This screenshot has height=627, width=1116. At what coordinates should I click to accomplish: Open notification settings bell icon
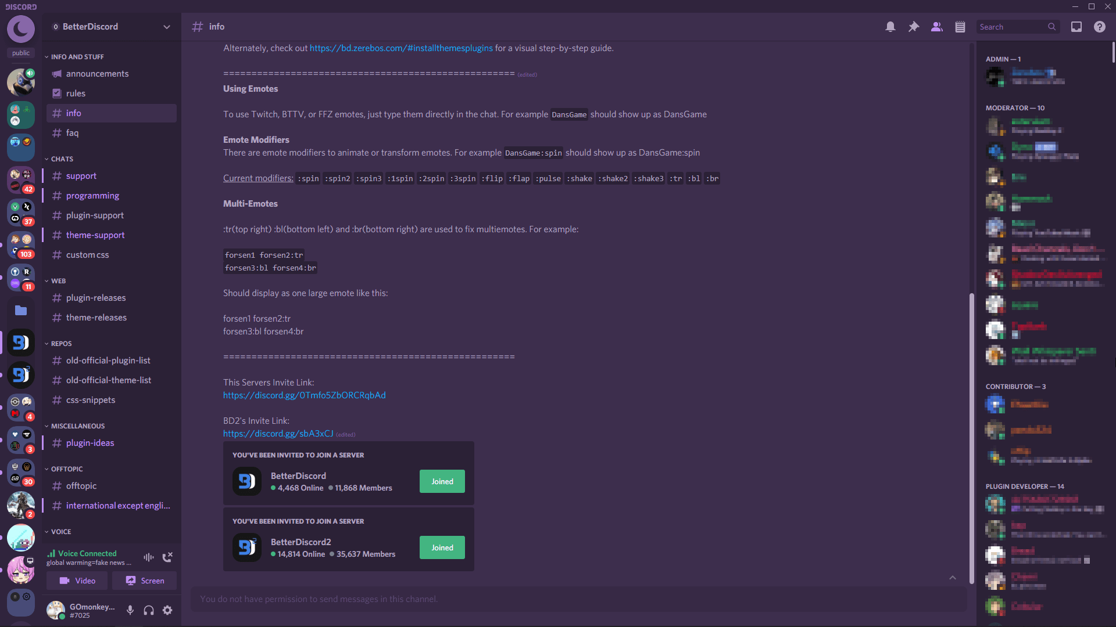tap(890, 27)
